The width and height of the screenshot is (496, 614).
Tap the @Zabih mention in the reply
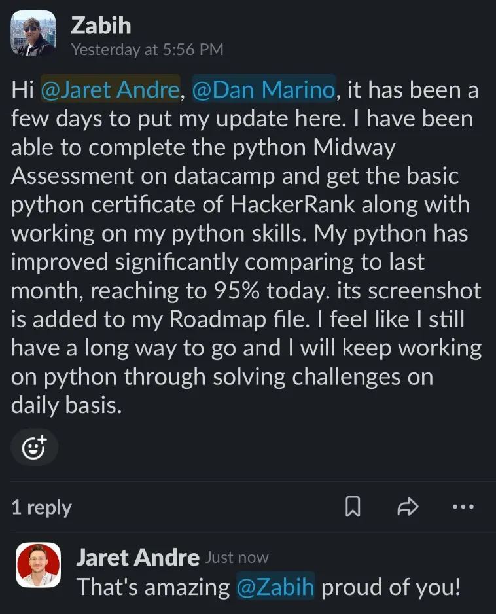[275, 587]
